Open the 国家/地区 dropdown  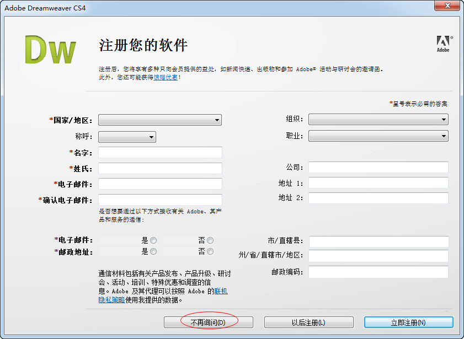[x=160, y=120]
